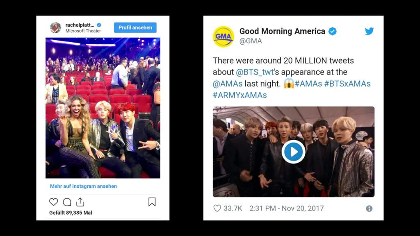The width and height of the screenshot is (420, 236).
Task: Open rachelplatten profile picture
Action: click(55, 27)
